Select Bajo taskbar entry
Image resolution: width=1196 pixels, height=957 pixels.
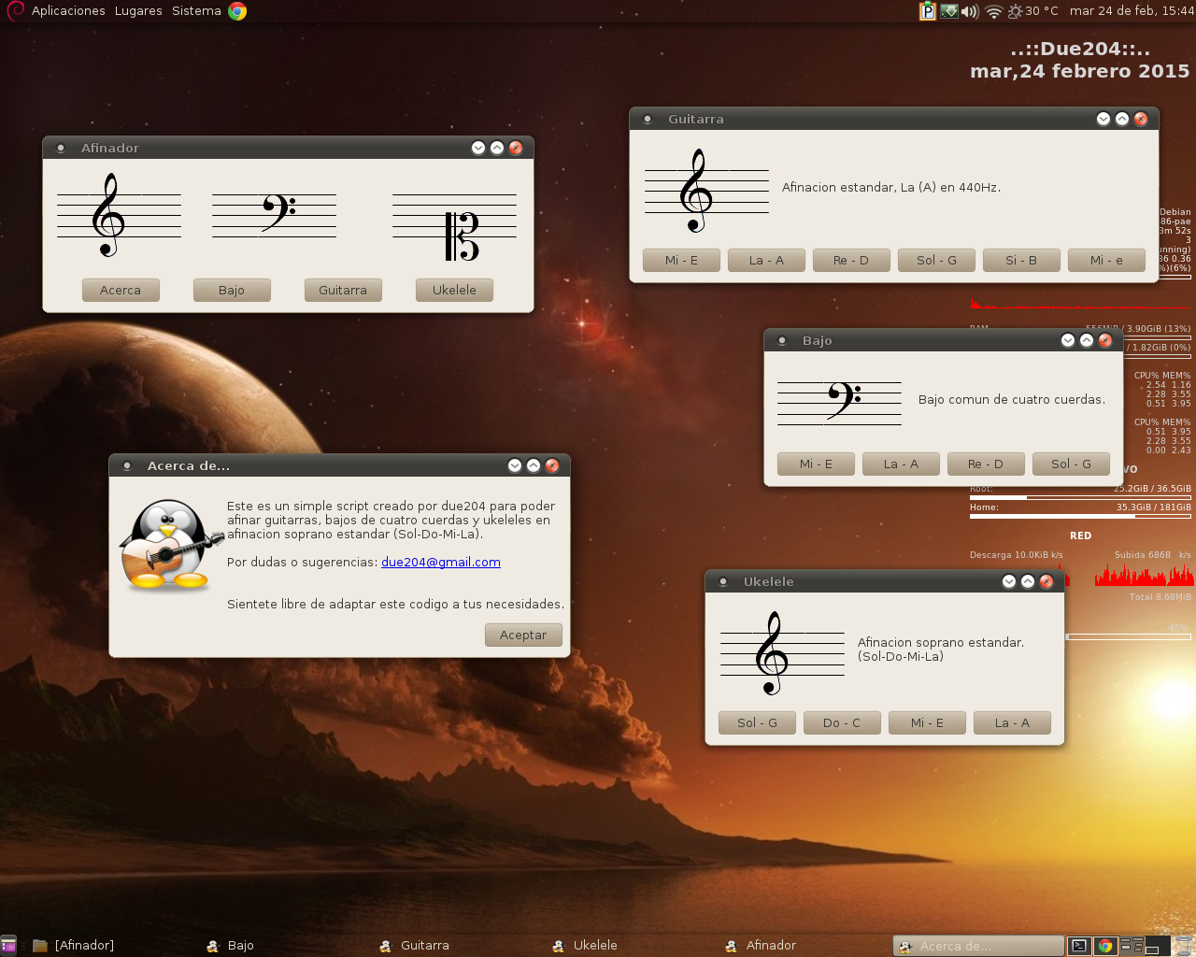pos(287,946)
